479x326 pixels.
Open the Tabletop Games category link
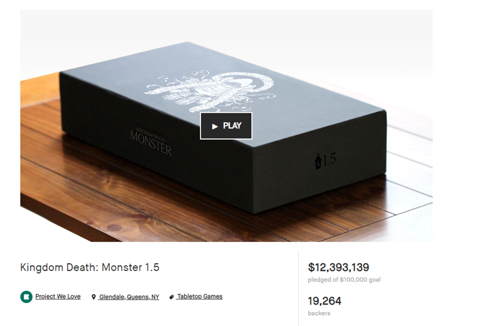coord(200,296)
